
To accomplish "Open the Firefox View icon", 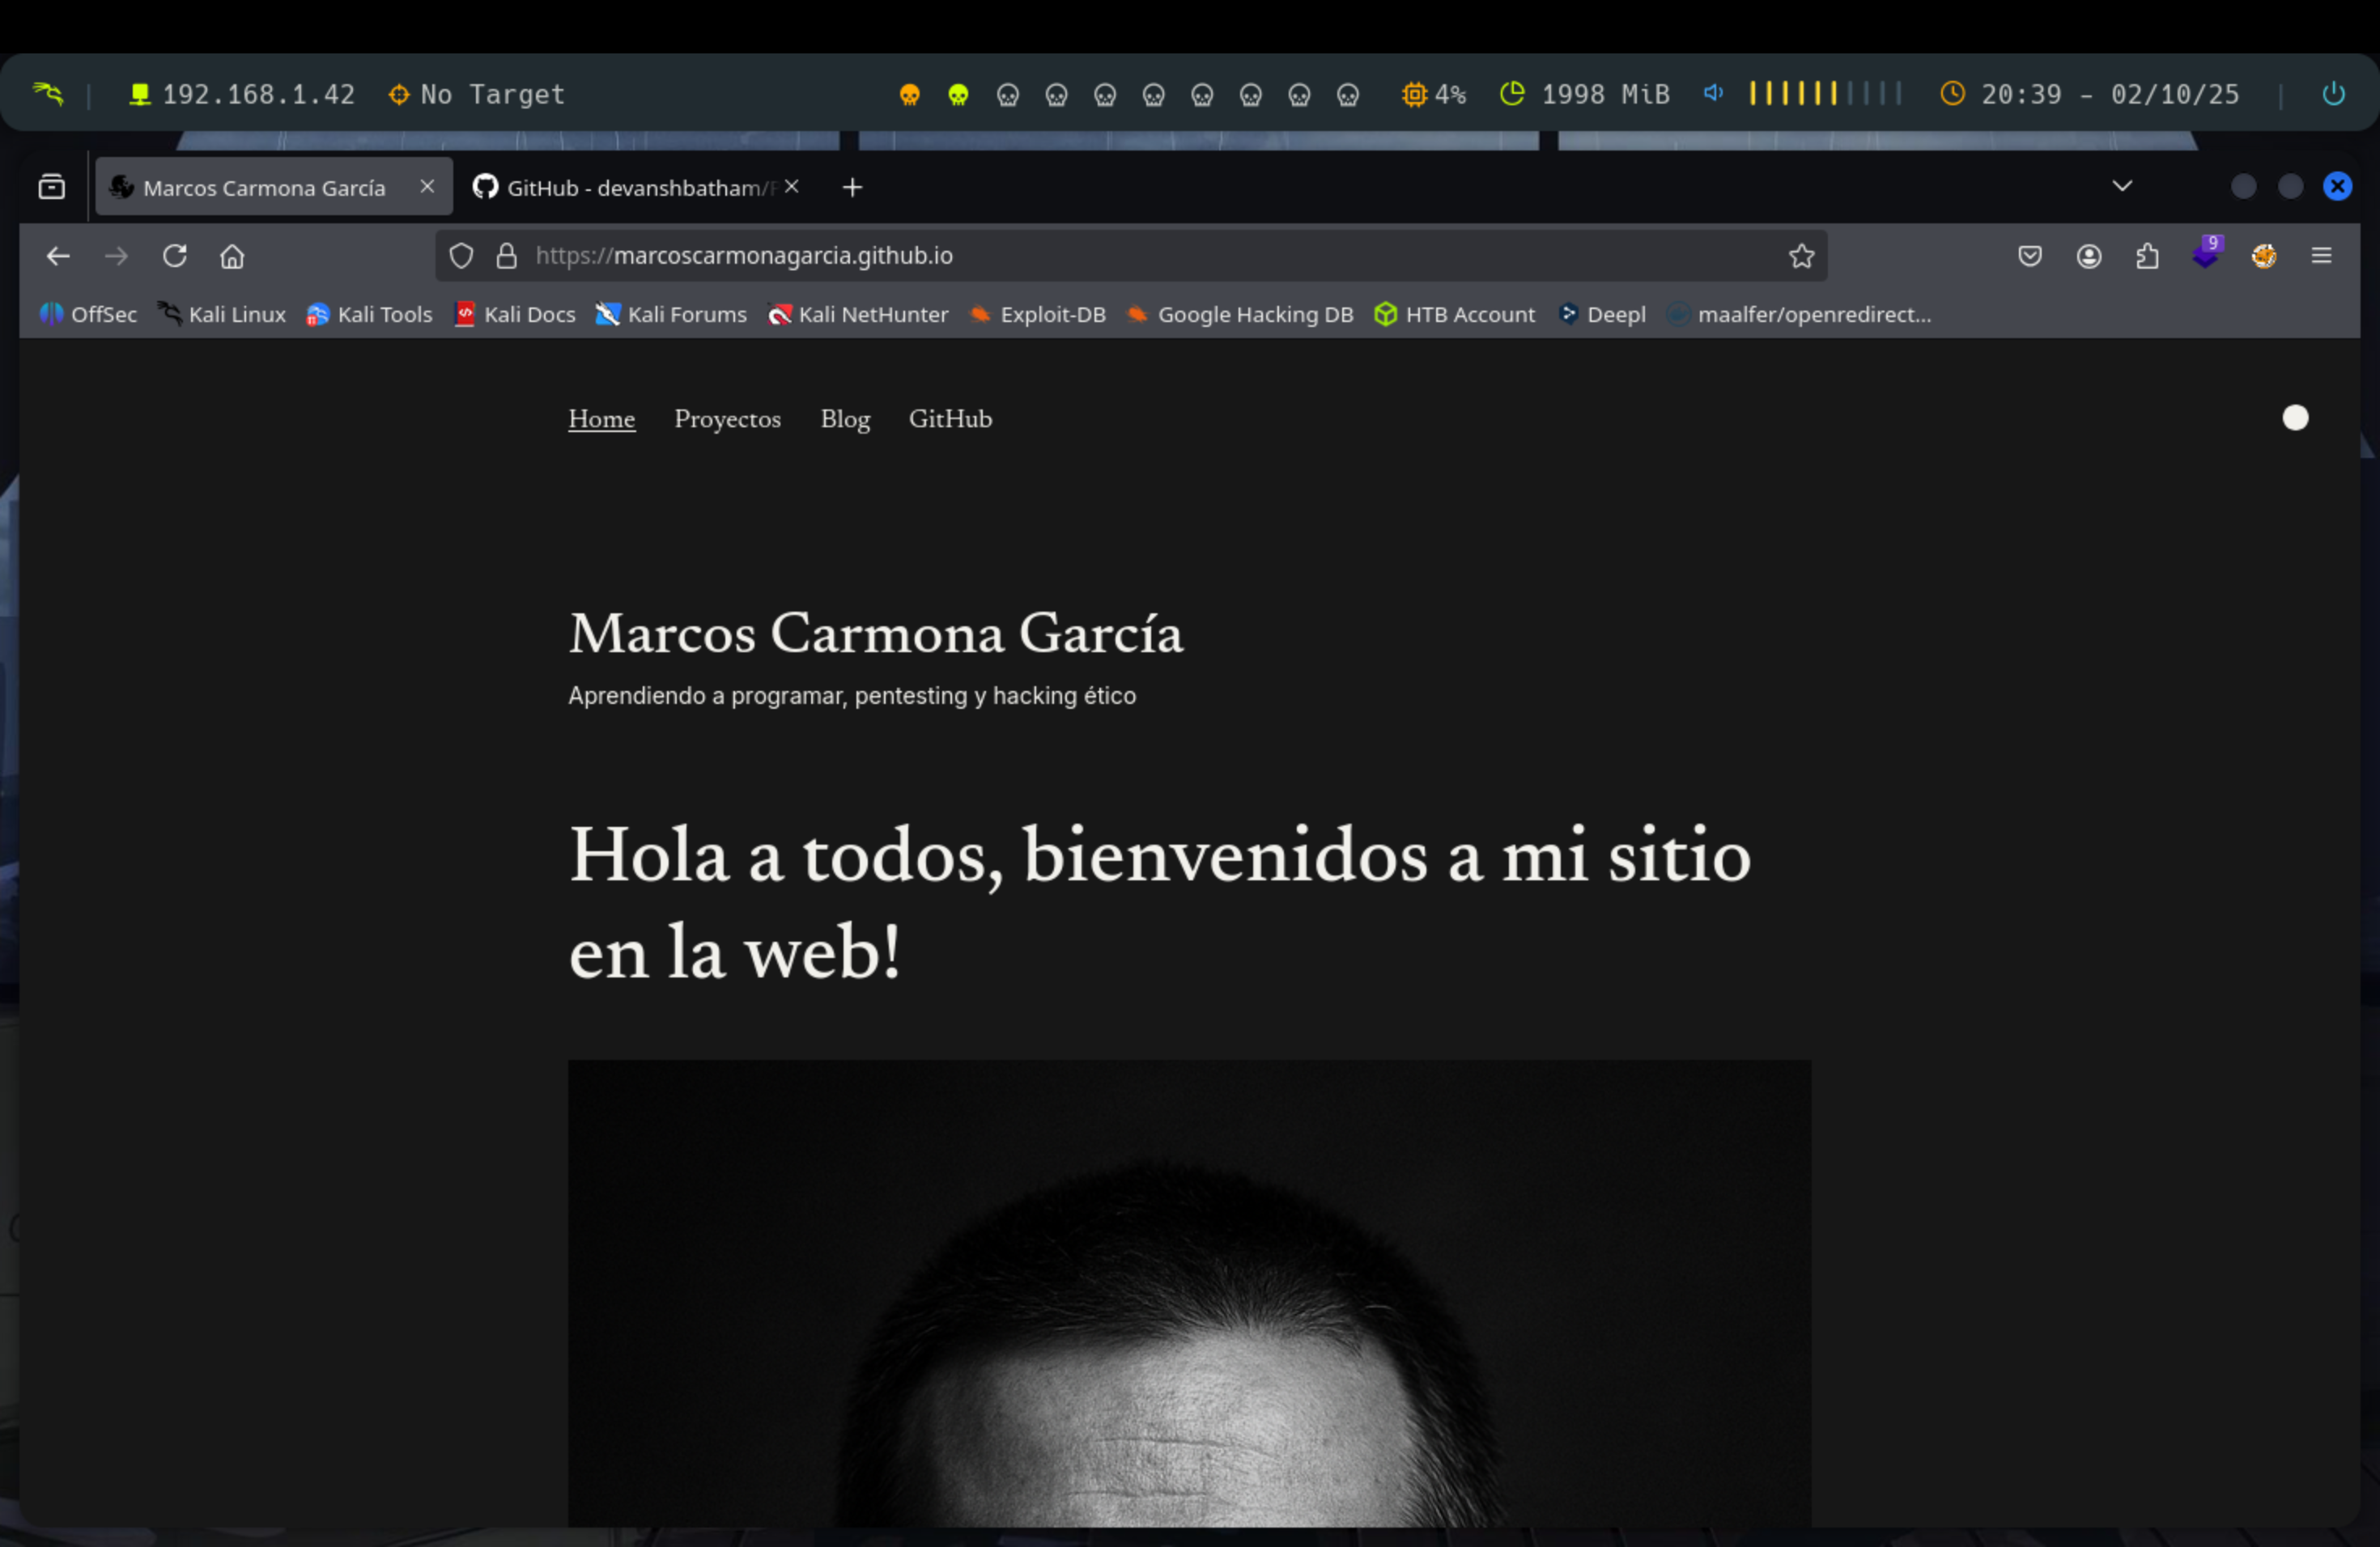I will click(52, 187).
